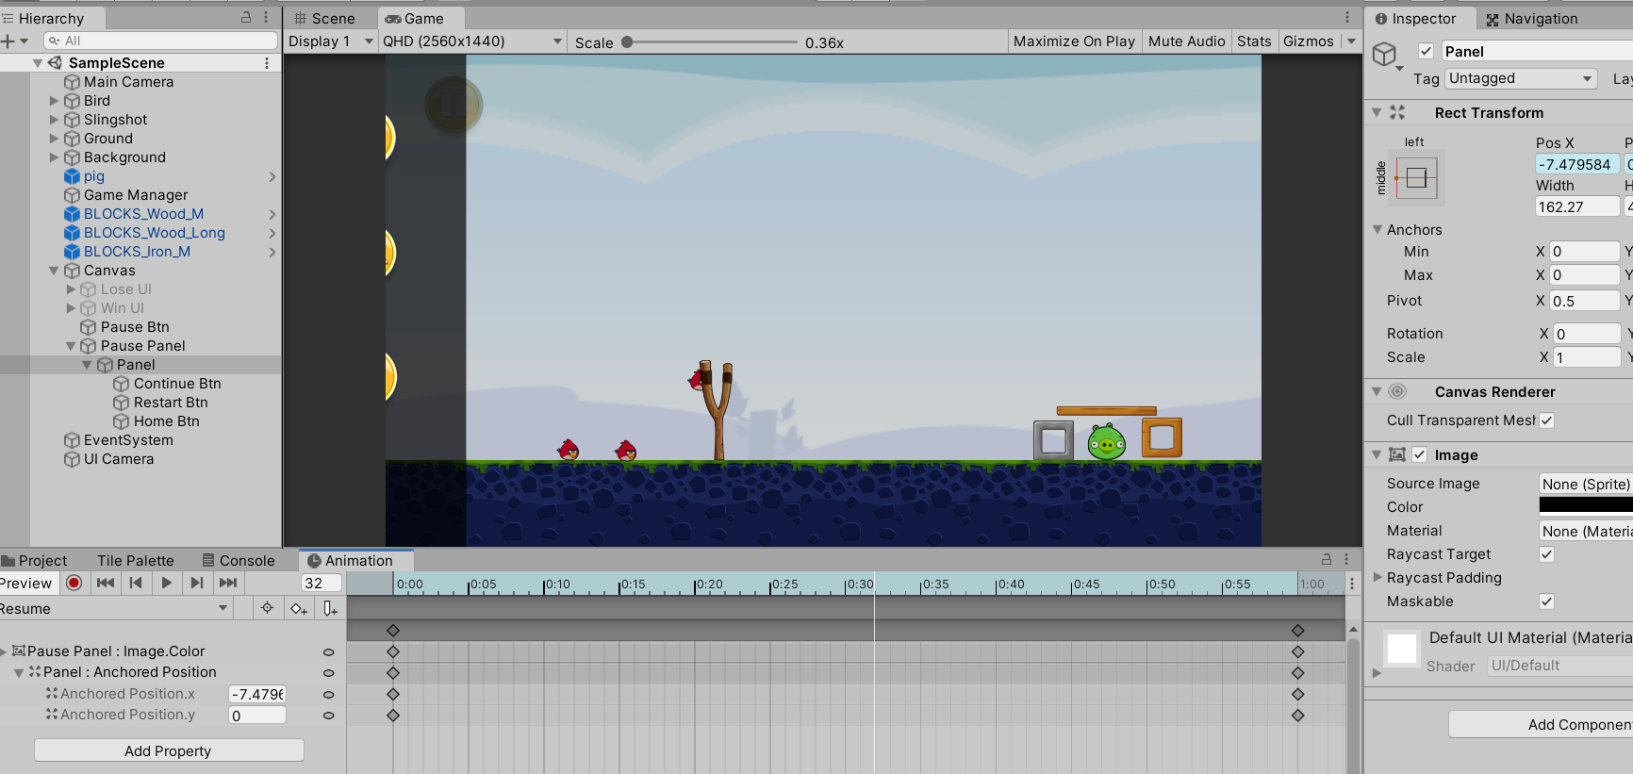Jump to last keyframe
Screen dimensions: 1633x774
[227, 583]
